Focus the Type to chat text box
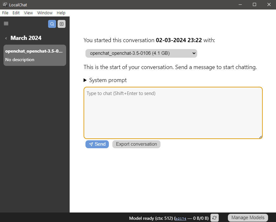Viewport: 276px width, 222px height. 173,113
